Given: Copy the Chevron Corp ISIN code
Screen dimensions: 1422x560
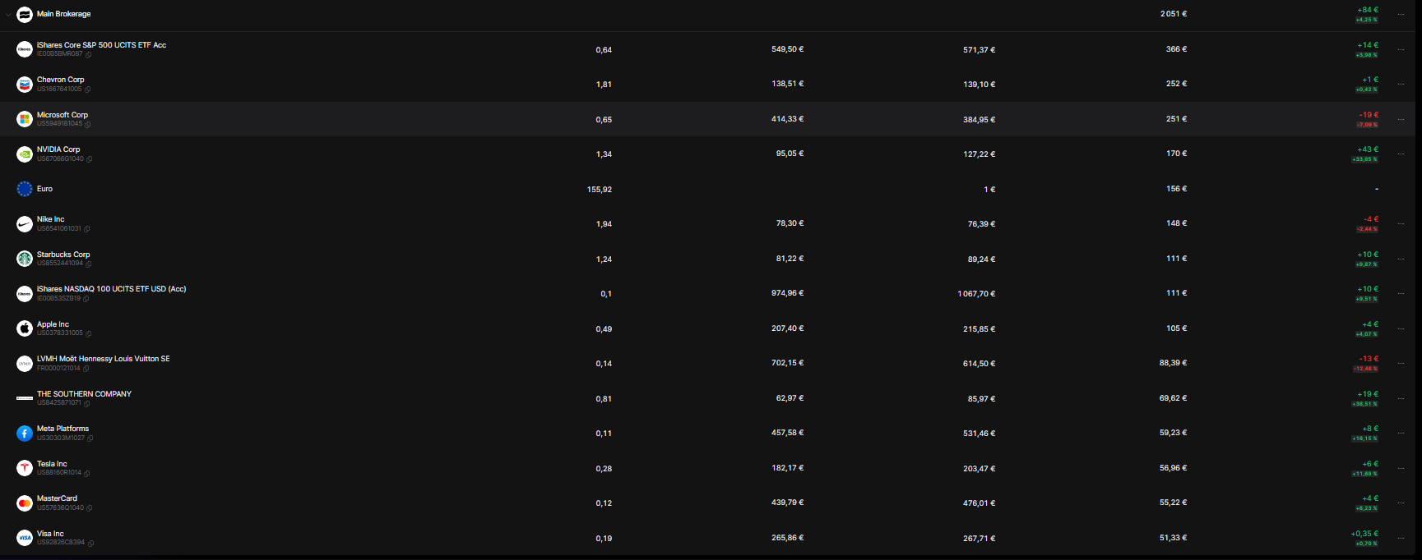Looking at the screenshot, I should click(x=88, y=89).
